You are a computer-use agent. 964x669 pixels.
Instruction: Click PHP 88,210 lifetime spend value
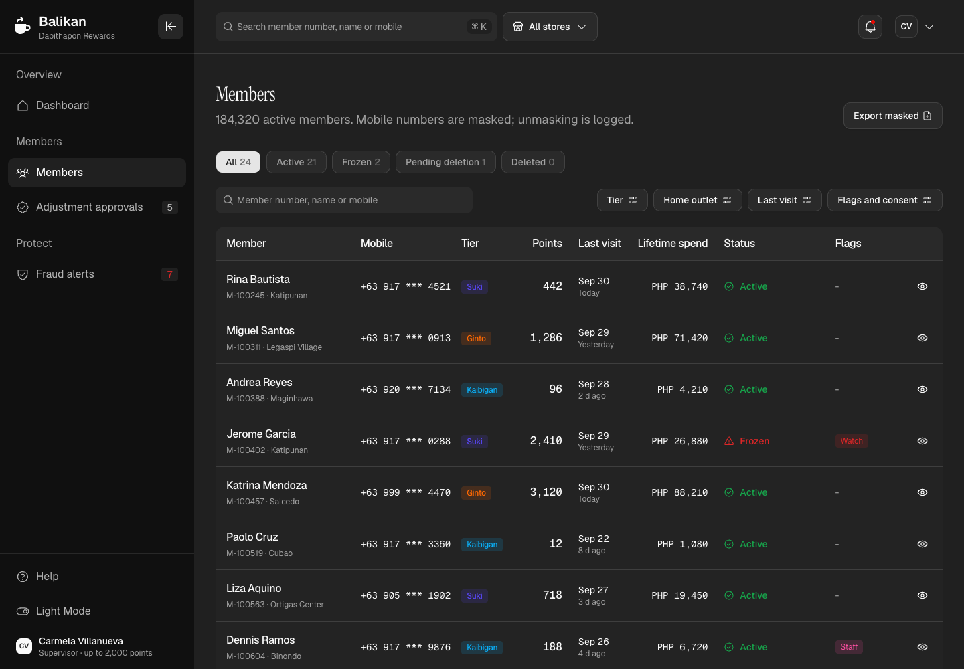pyautogui.click(x=679, y=492)
